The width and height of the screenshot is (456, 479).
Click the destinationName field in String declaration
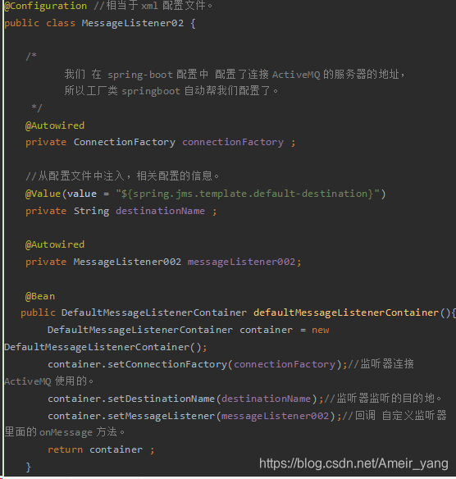pos(160,211)
